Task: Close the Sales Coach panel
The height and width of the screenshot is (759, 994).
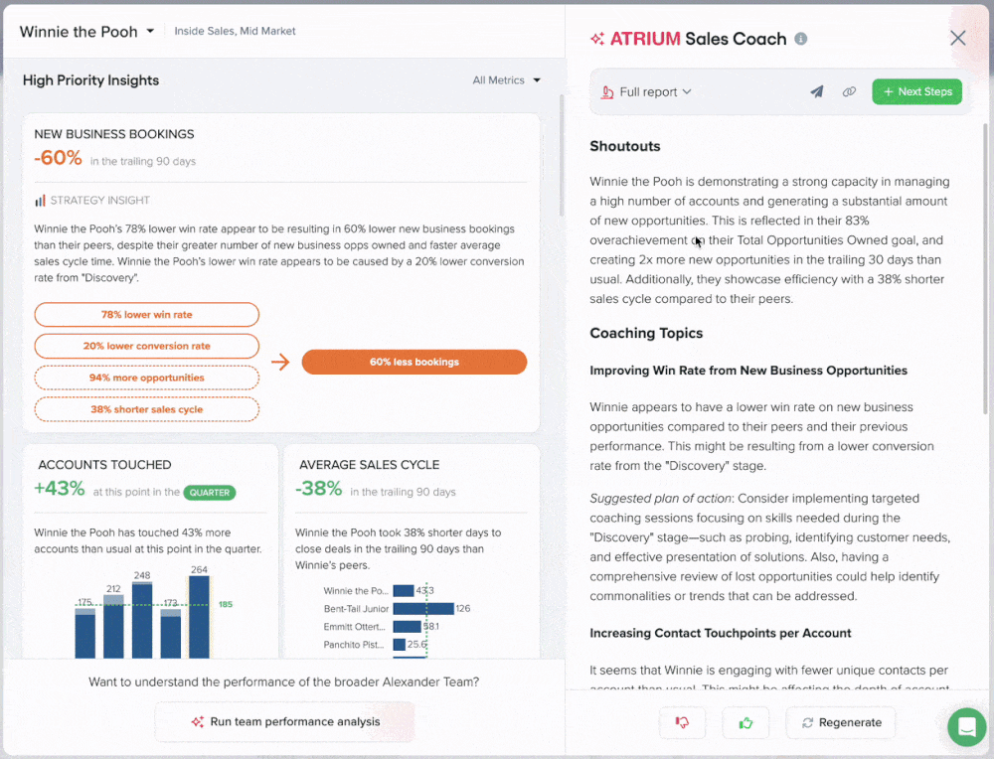Action: (x=958, y=38)
